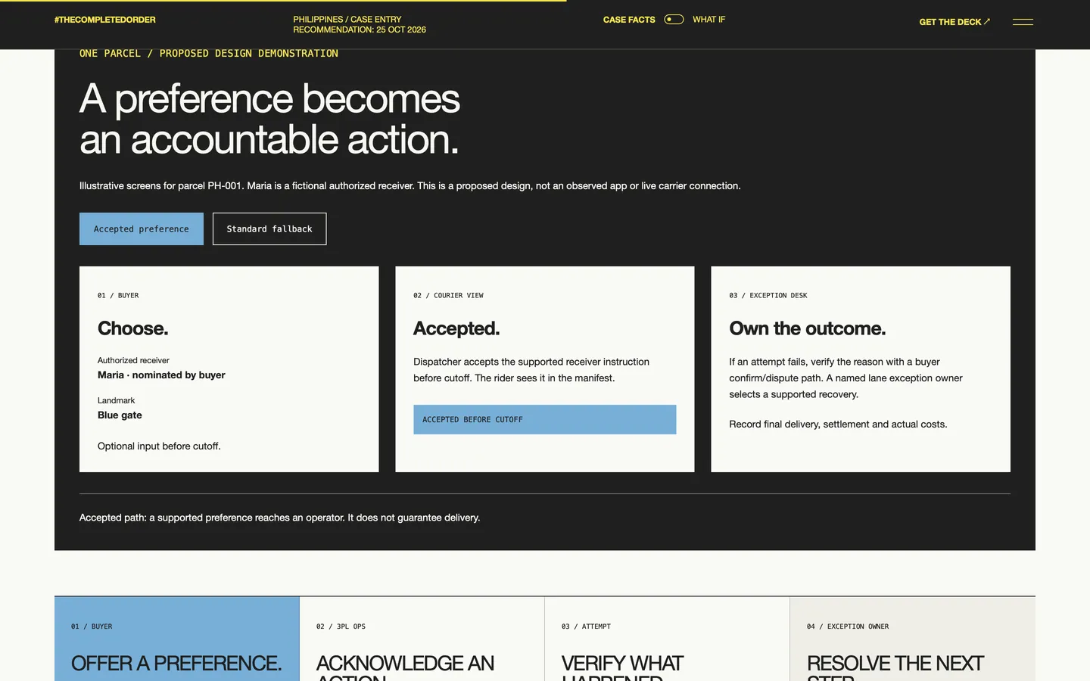This screenshot has width=1090, height=681.
Task: Click 'Record final delivery, settlement and actual costs.'
Action: 838,424
